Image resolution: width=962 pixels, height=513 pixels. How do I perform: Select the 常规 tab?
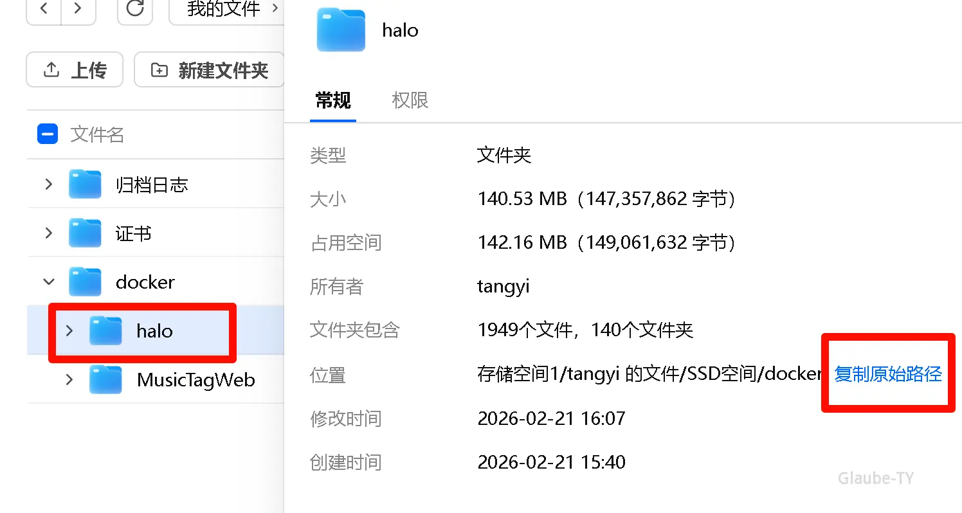332,100
